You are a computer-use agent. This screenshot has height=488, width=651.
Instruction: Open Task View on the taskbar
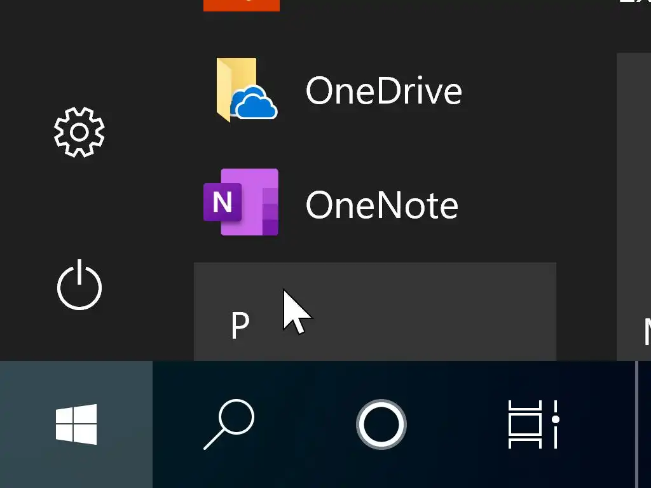coord(534,424)
